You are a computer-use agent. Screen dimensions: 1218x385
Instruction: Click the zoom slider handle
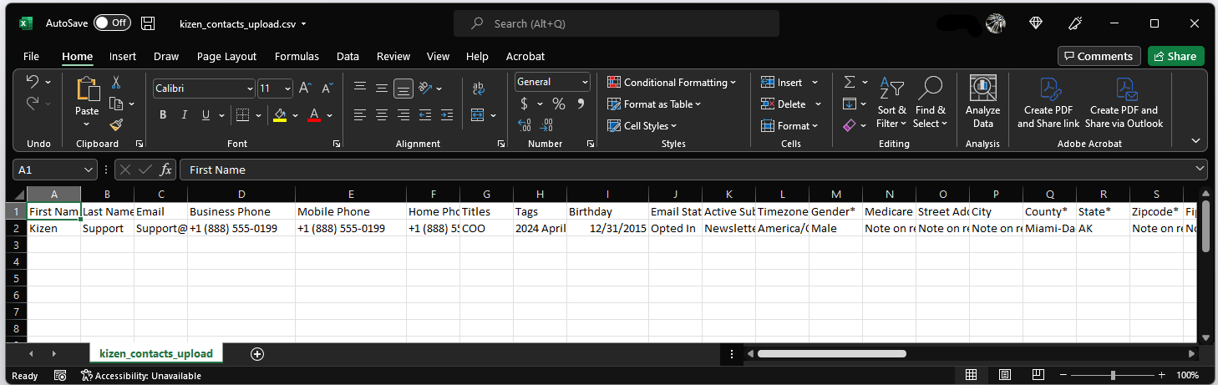[1113, 375]
